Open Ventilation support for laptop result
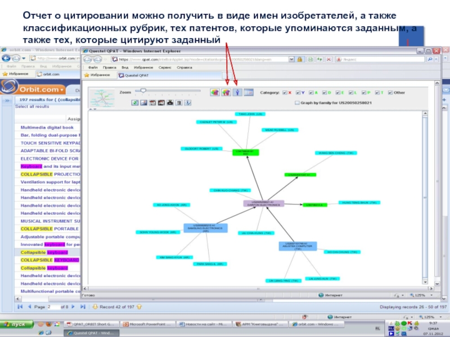The width and height of the screenshot is (450, 337). 50,181
